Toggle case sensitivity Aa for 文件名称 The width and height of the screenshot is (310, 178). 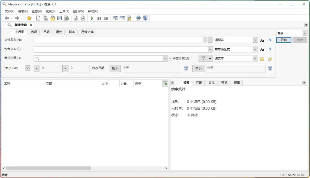pyautogui.click(x=262, y=40)
